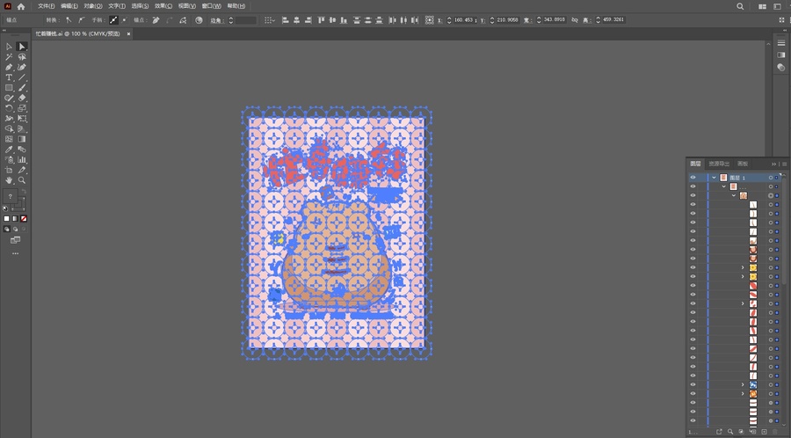Click vertical align top button
Screen dimensions: 791x438
(321, 20)
